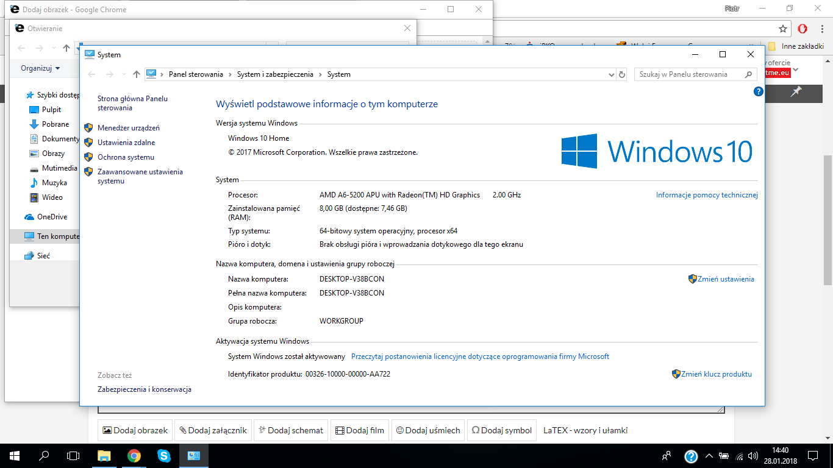This screenshot has height=468, width=833.
Task: Select System i zabezpieczenia breadcrumb
Action: [275, 74]
